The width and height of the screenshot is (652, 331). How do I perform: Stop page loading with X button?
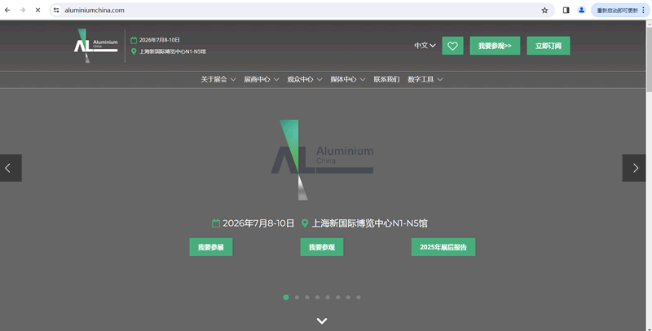[x=37, y=10]
